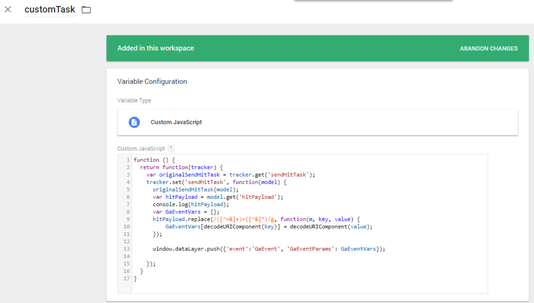Image resolution: width=534 pixels, height=303 pixels.
Task: Click line number 13 in the gutter
Action: (127, 249)
